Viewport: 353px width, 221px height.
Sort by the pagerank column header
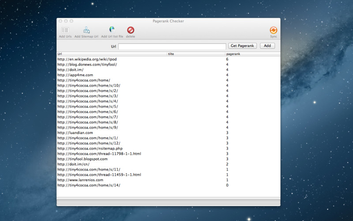252,54
